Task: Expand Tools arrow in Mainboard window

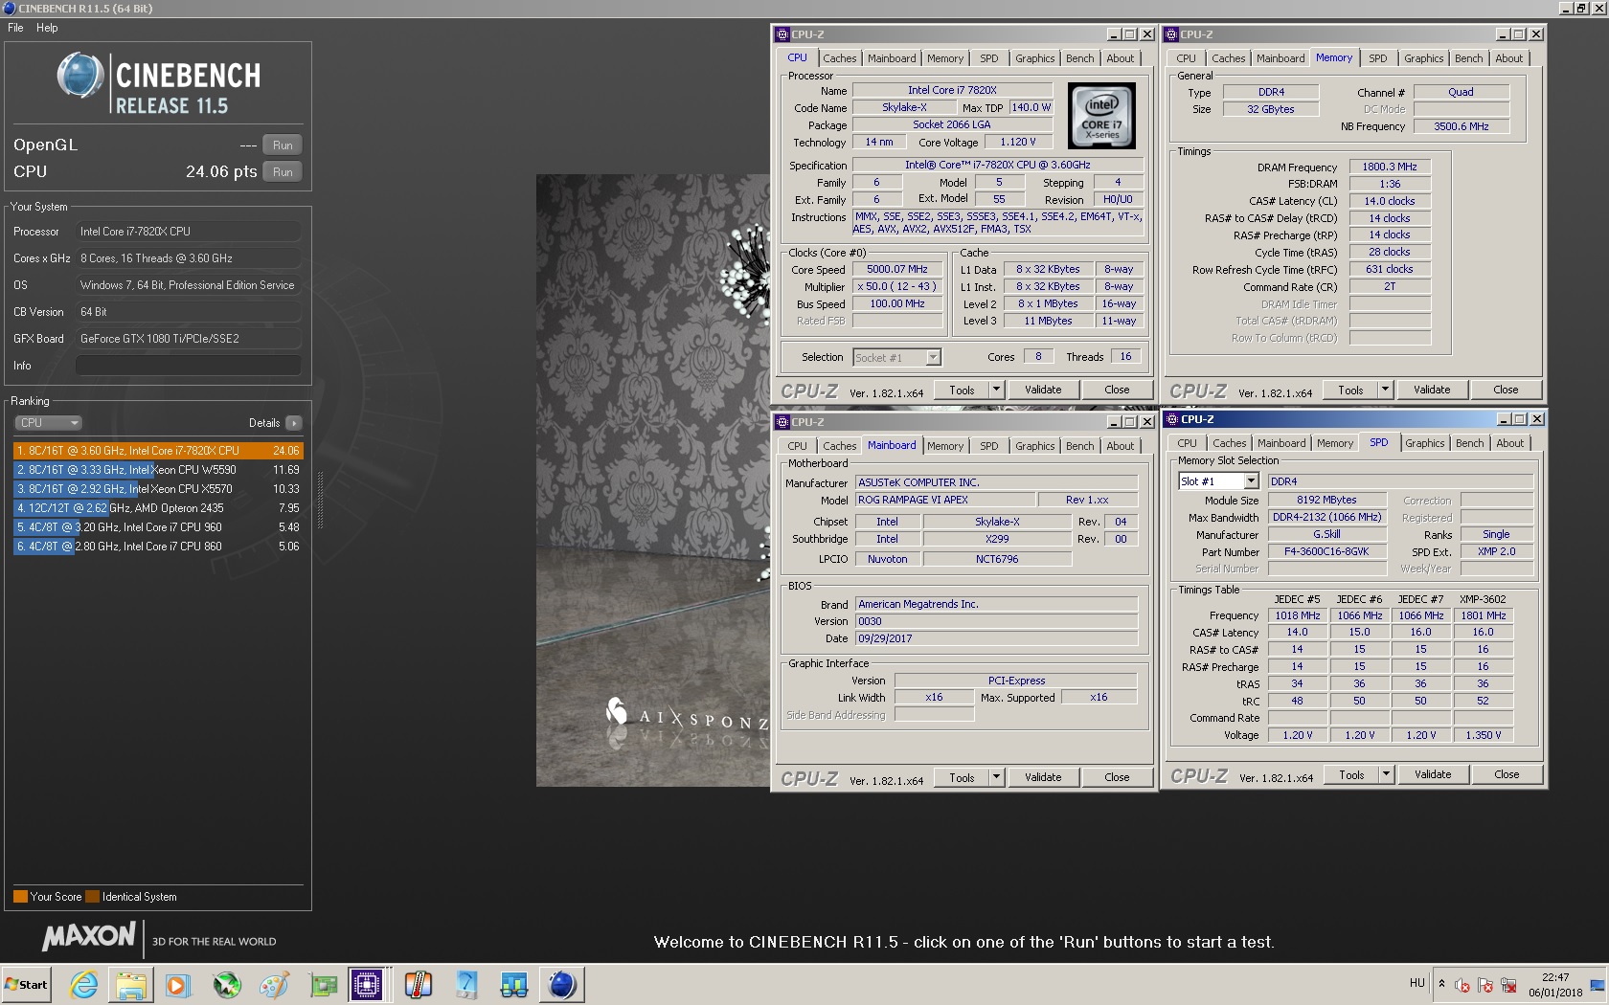Action: (x=996, y=777)
